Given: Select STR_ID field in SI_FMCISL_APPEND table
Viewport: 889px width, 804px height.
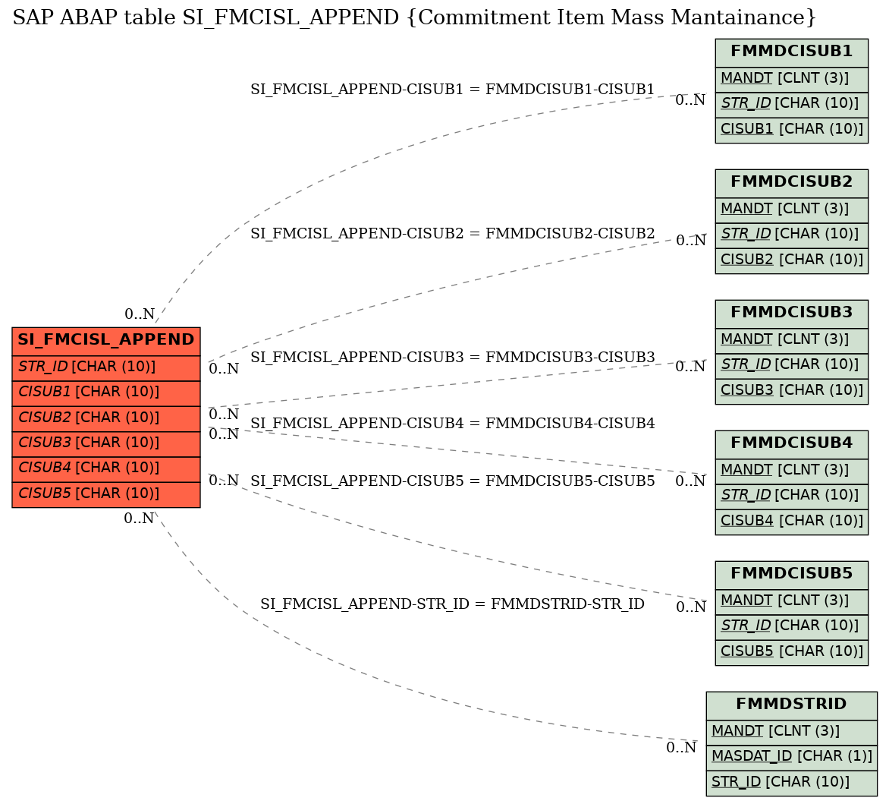Looking at the screenshot, I should tap(106, 368).
